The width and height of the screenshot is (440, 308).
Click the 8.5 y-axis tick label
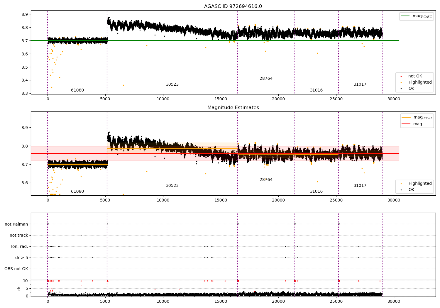25,67
